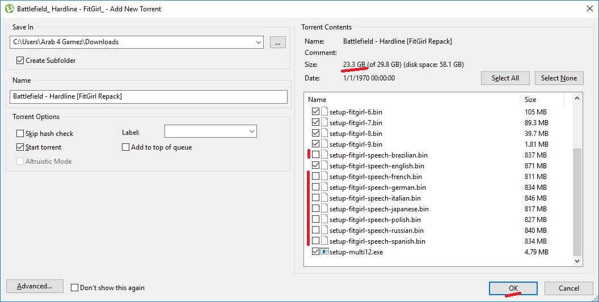Viewport: 599px width, 302px height.
Task: Confirm with the OK button
Action: click(x=513, y=288)
